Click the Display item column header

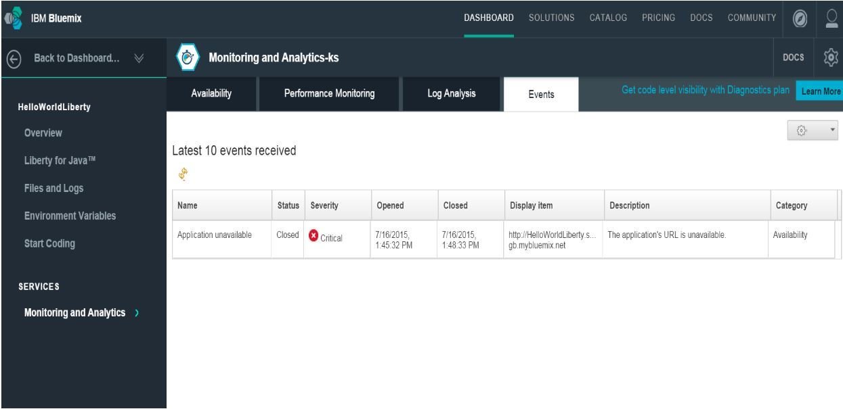click(553, 205)
